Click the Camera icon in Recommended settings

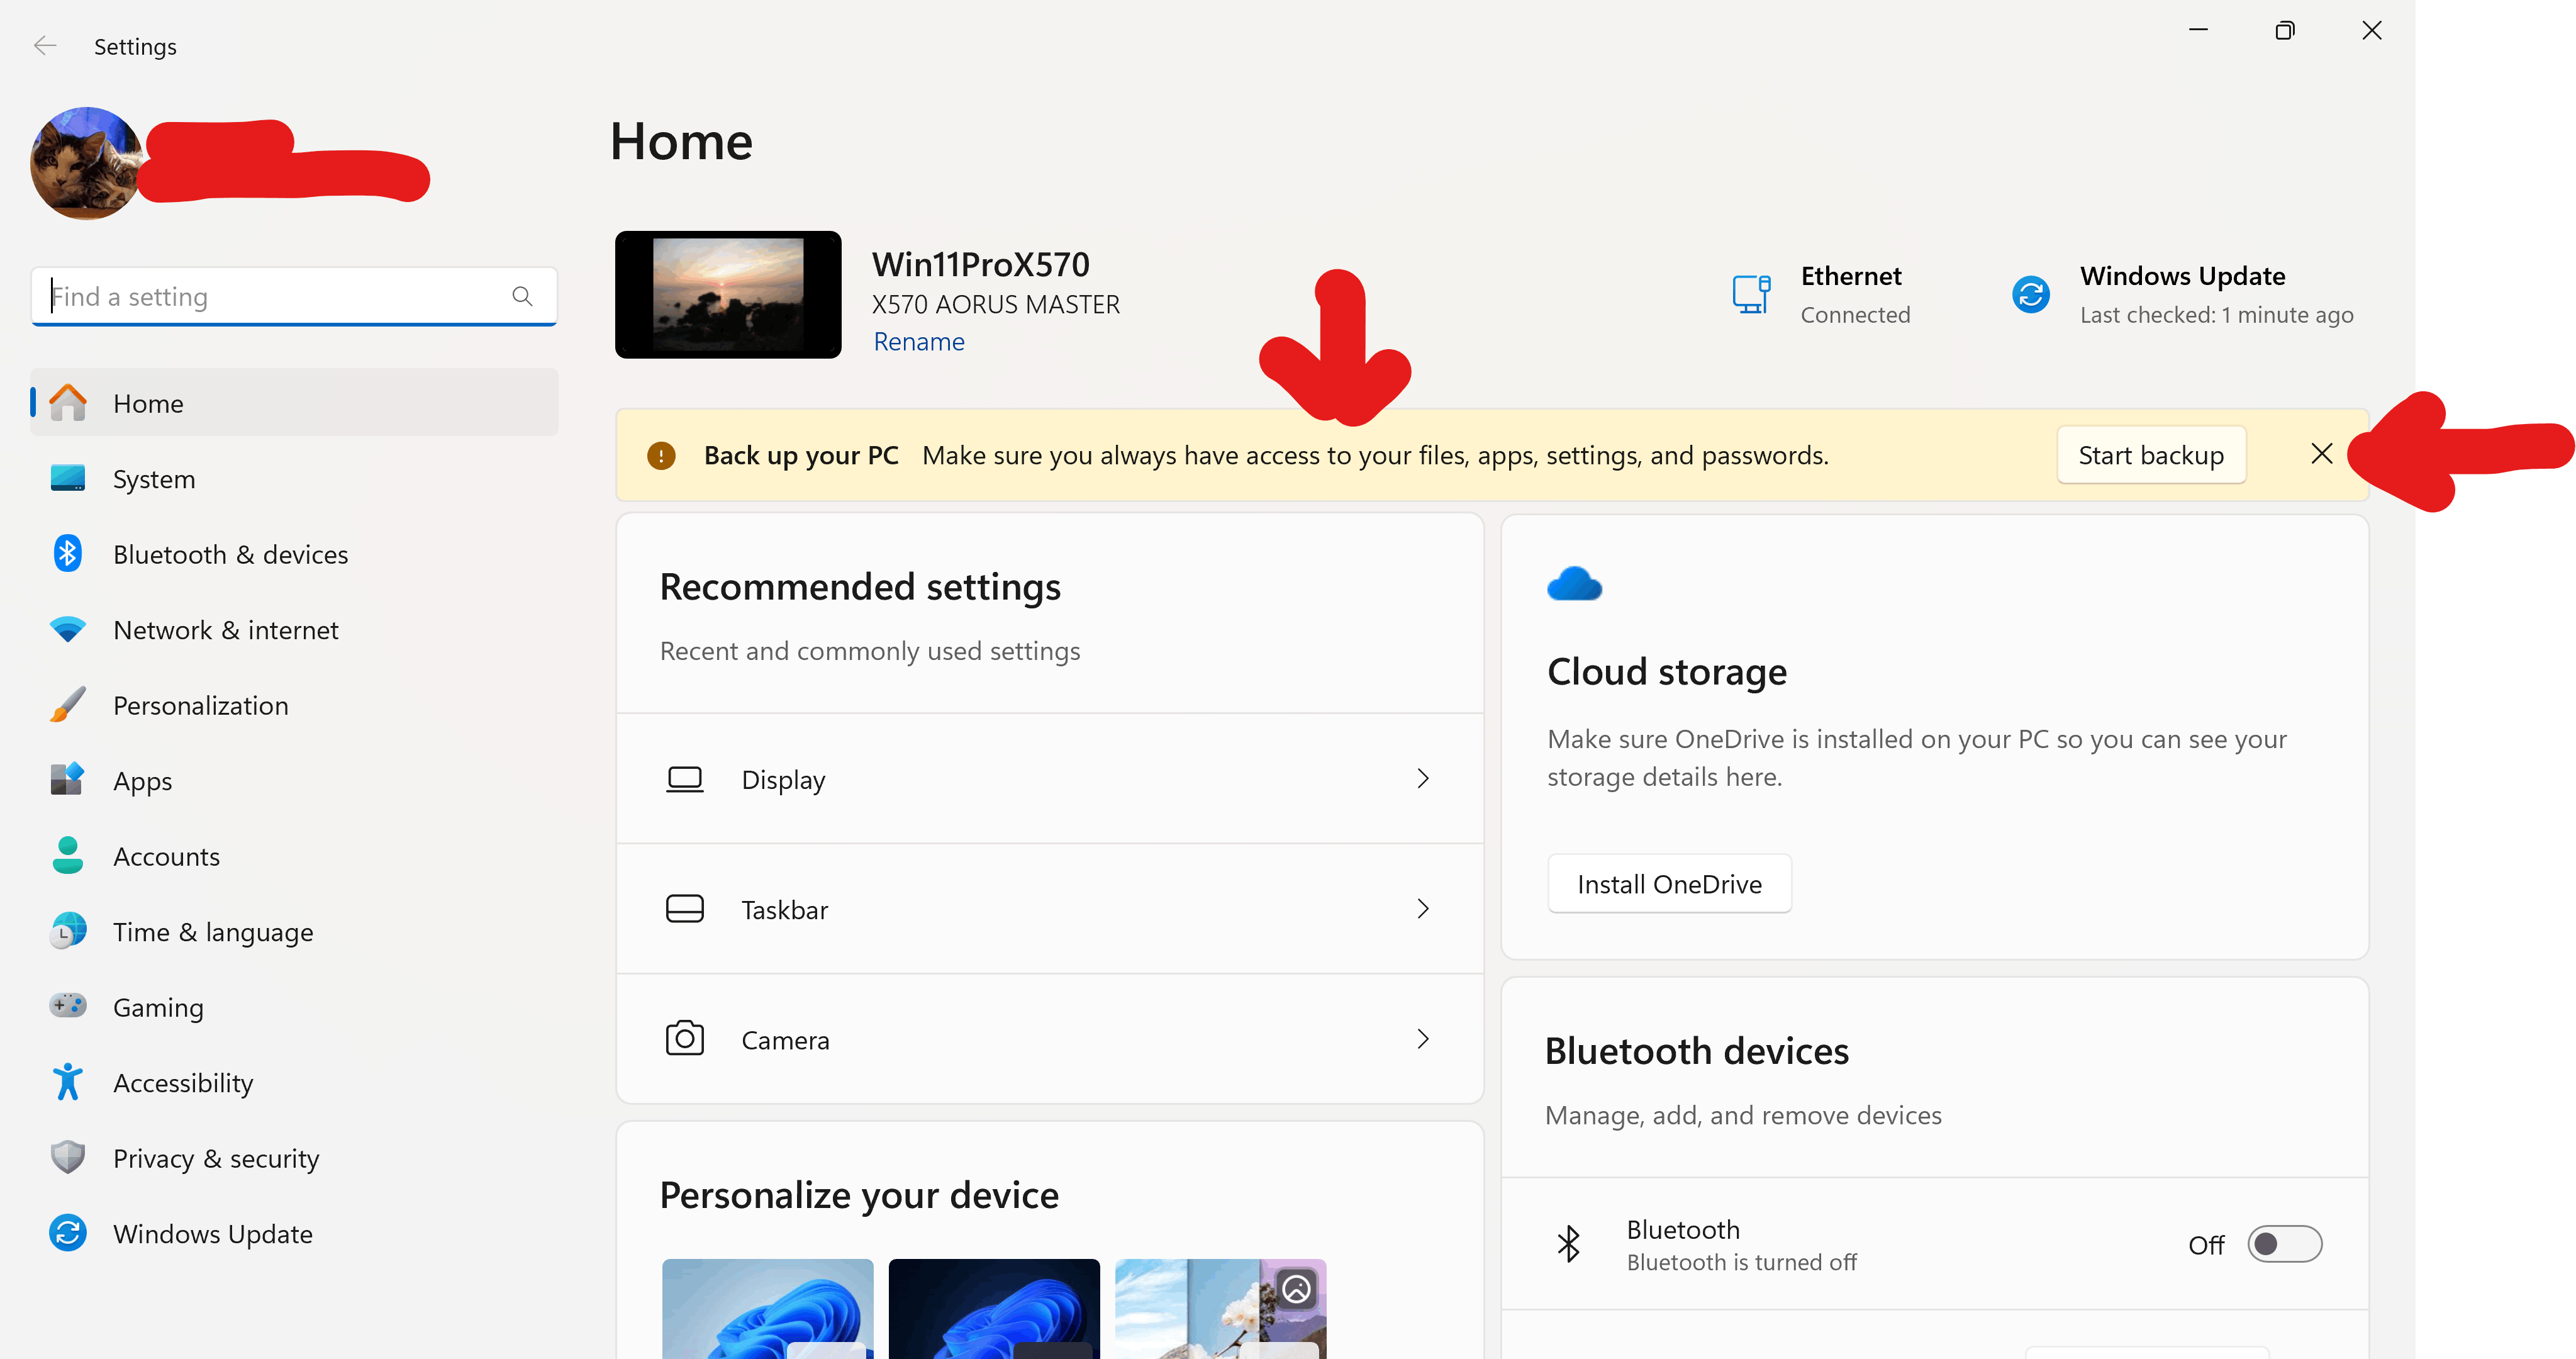tap(685, 1039)
